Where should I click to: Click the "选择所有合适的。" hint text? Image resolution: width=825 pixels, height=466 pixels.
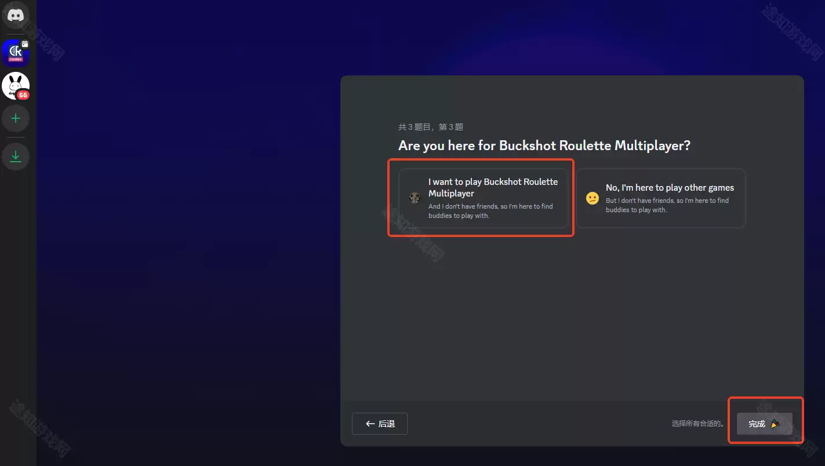pyautogui.click(x=698, y=424)
